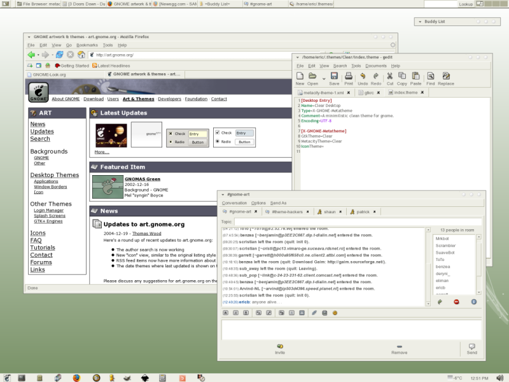The image size is (509, 382).
Task: Click the Topic input field
Action: [358, 222]
